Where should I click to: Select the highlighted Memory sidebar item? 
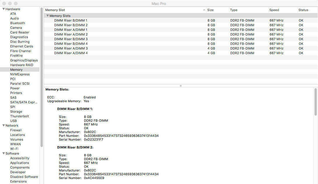(x=20, y=70)
